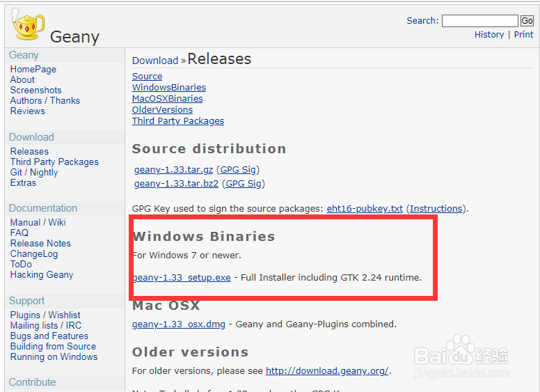This screenshot has height=392, width=540.
Task: Open the History link
Action: 489,34
